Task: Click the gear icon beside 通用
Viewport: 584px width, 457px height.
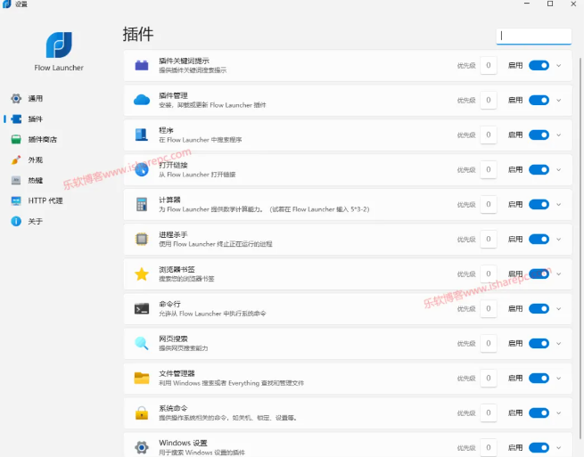Action: (x=16, y=98)
